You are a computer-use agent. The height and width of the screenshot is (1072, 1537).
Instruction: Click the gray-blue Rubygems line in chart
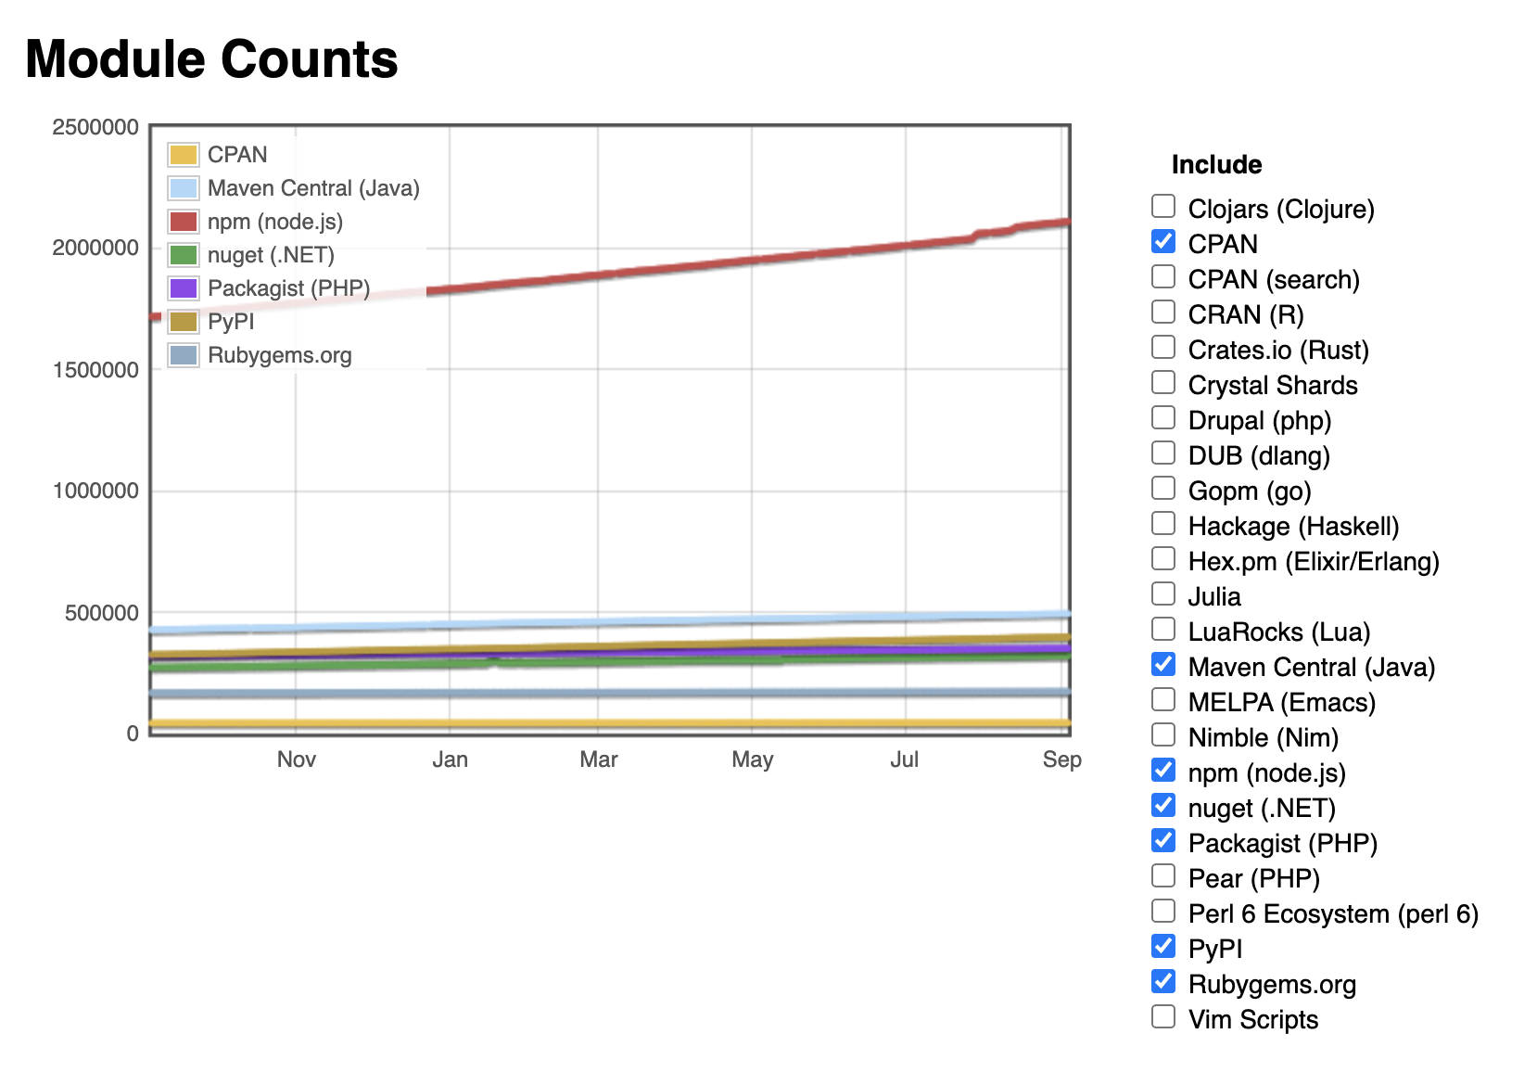click(610, 693)
